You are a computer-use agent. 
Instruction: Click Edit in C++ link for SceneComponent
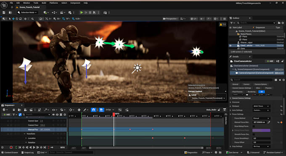(279, 69)
